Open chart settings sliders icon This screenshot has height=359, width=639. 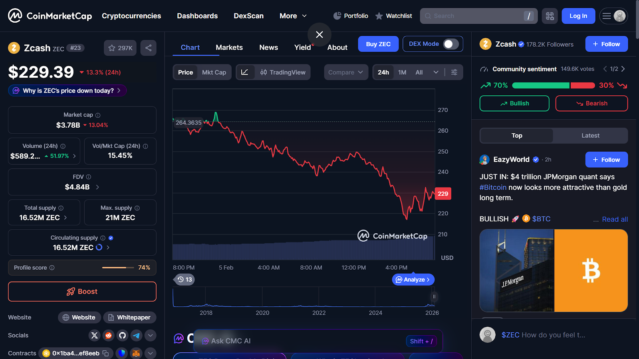click(454, 72)
